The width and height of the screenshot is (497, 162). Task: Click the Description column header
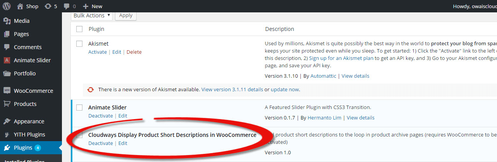point(279,29)
